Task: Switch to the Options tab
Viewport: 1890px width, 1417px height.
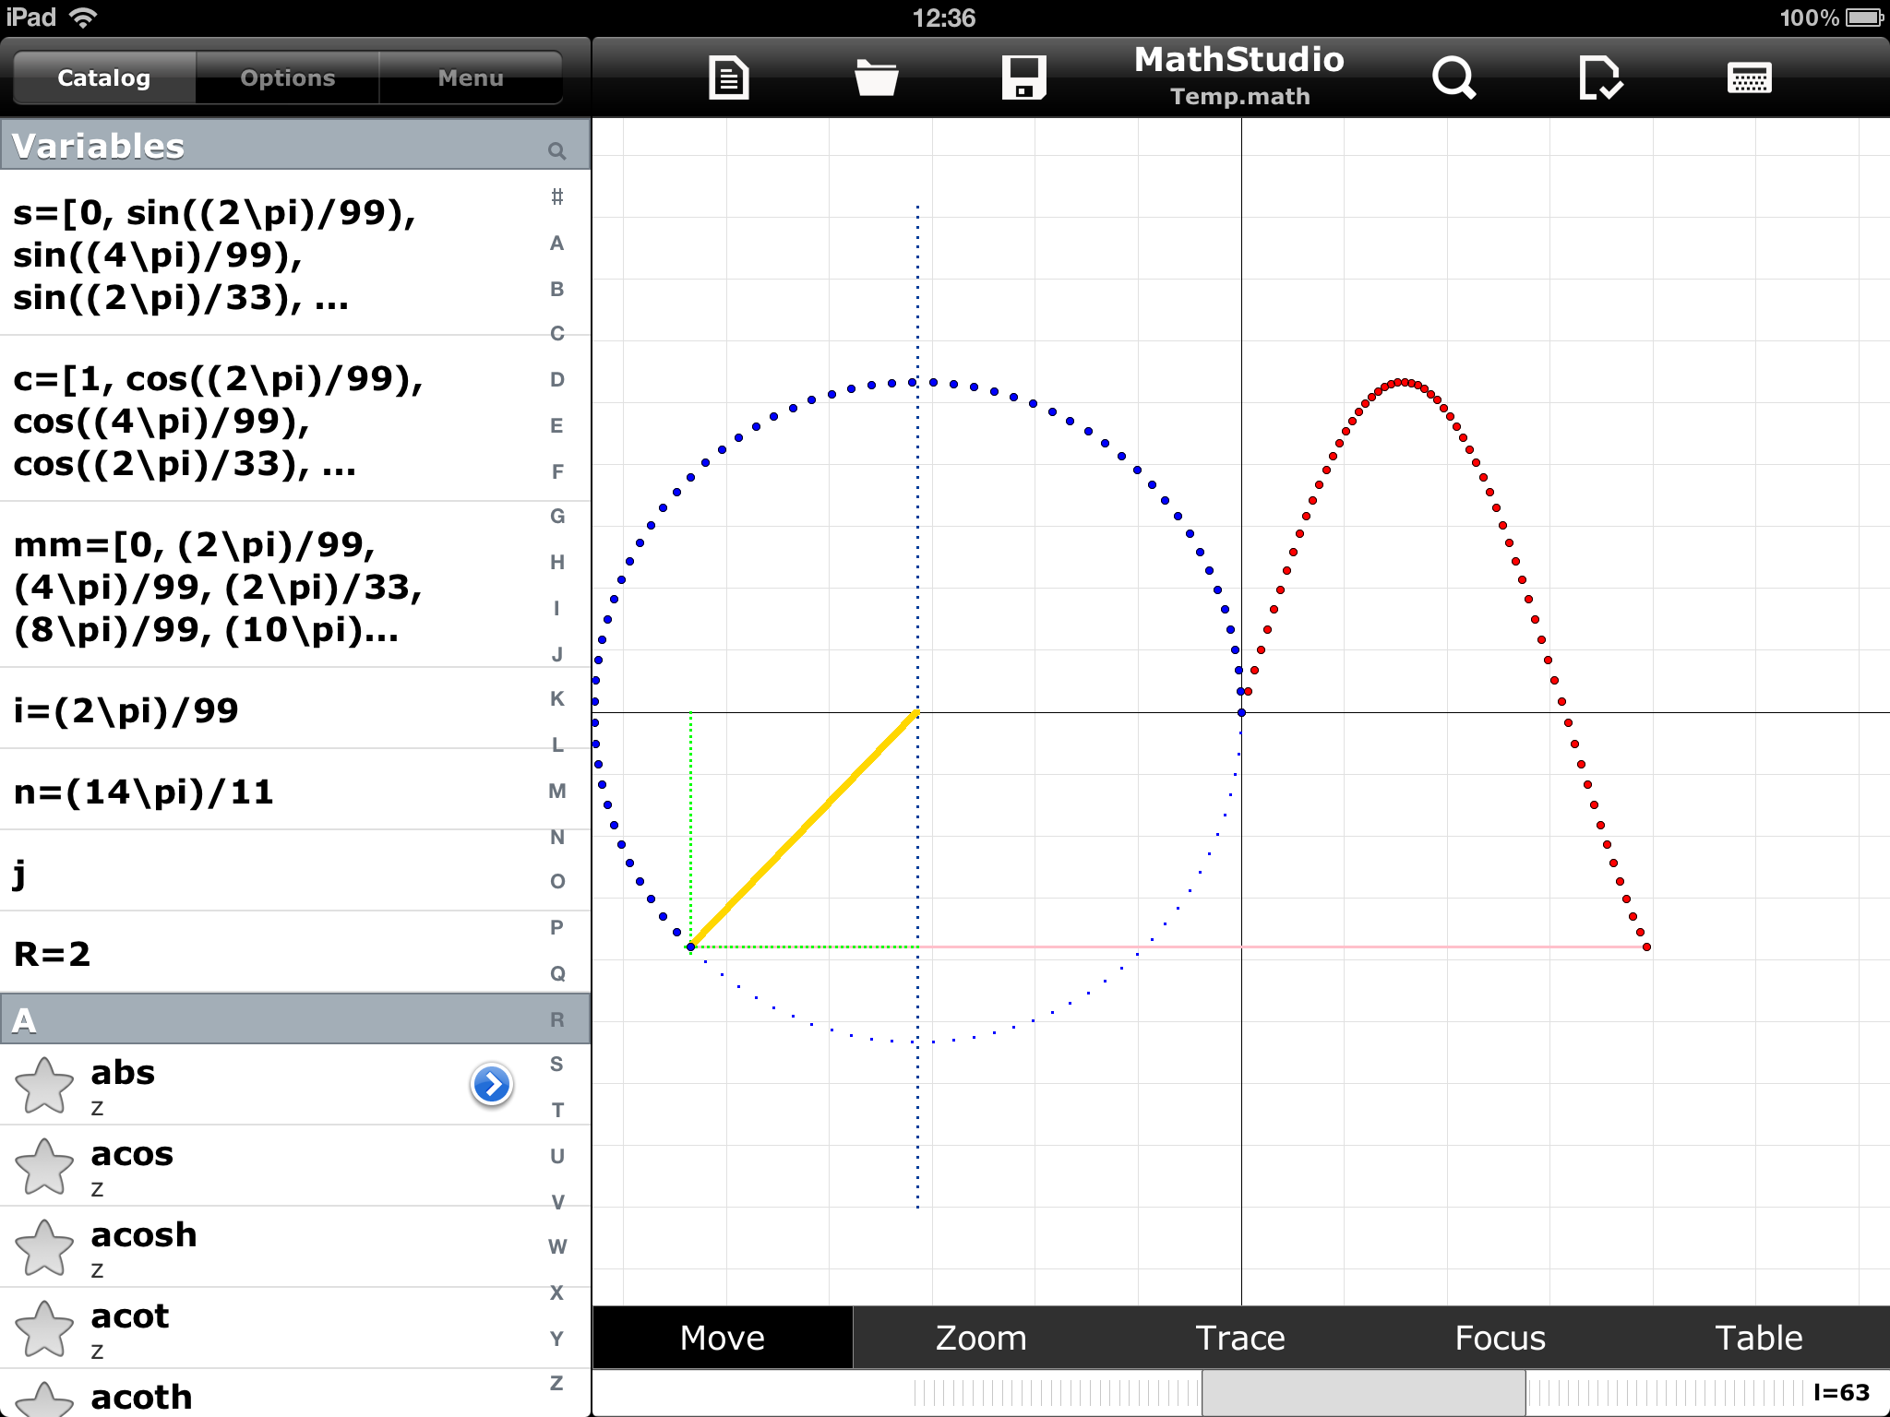Action: click(x=288, y=78)
